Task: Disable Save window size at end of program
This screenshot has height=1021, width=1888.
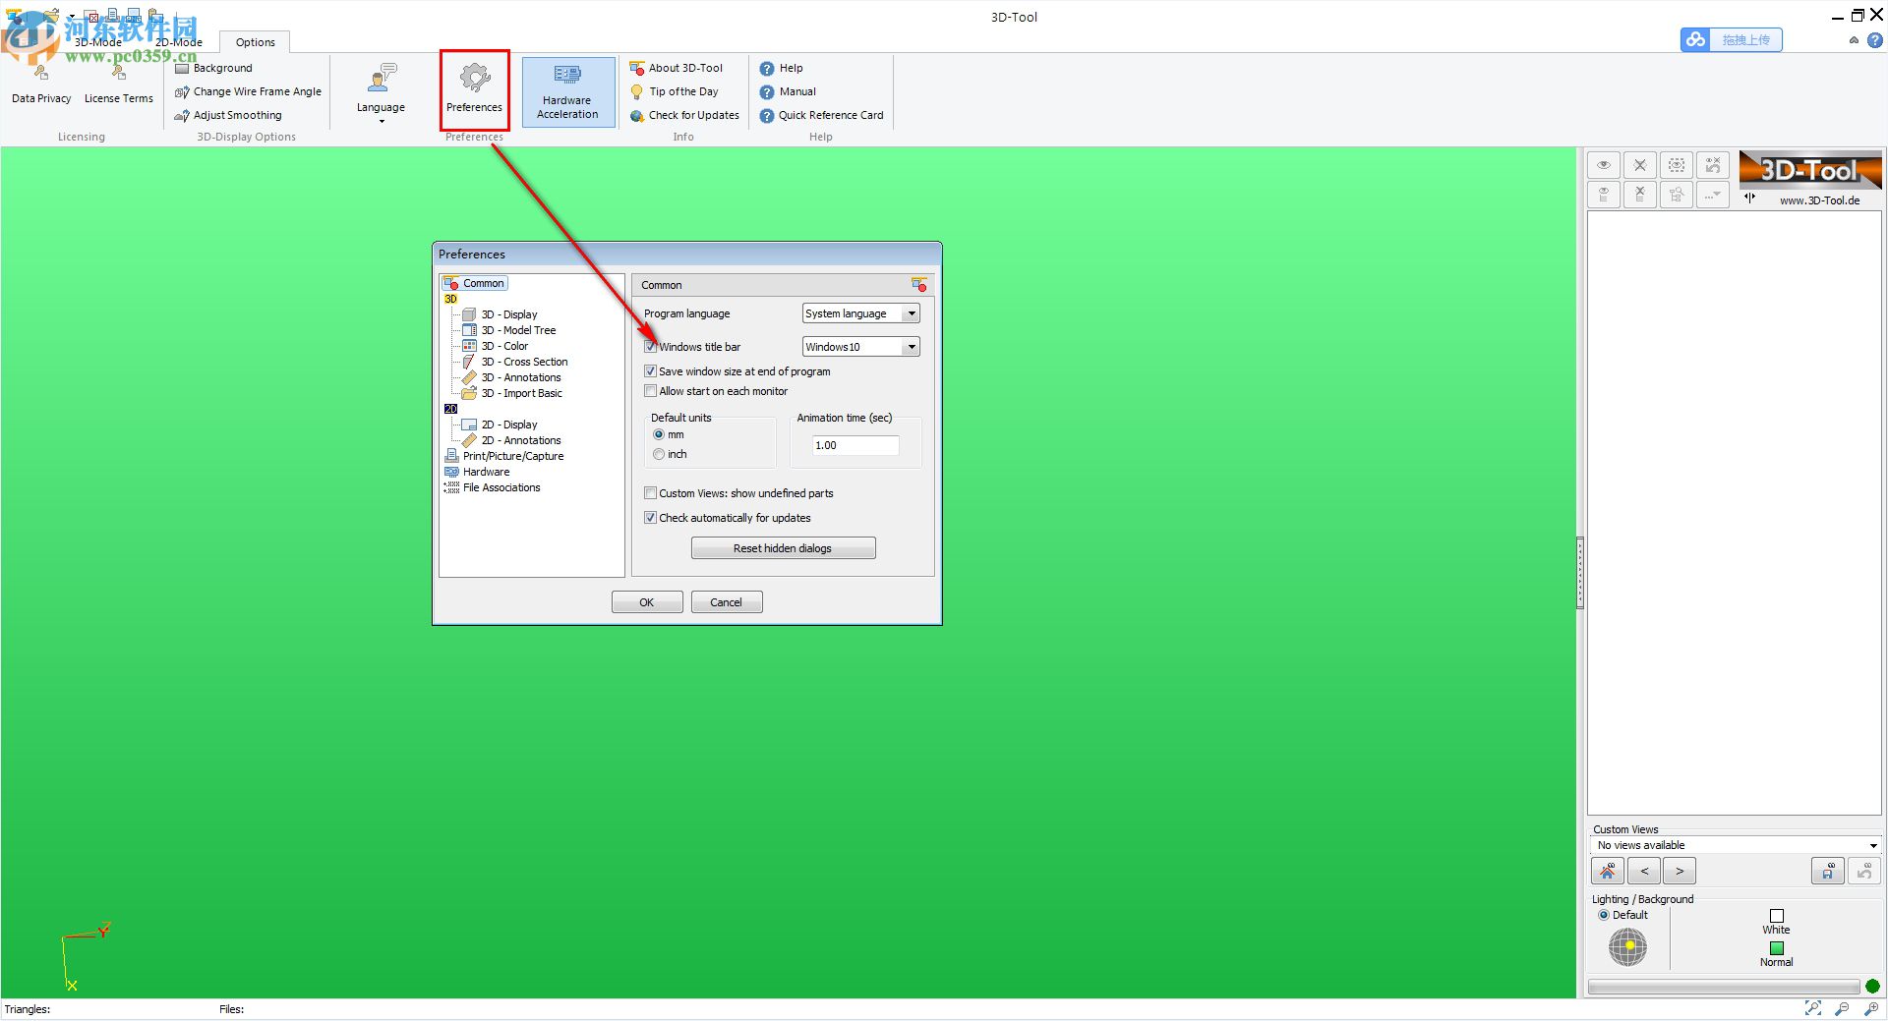Action: tap(650, 370)
